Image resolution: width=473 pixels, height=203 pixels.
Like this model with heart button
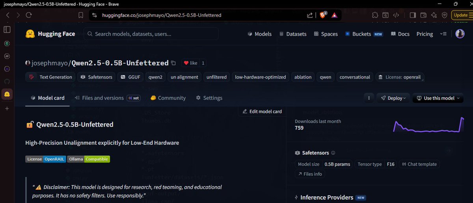191,63
